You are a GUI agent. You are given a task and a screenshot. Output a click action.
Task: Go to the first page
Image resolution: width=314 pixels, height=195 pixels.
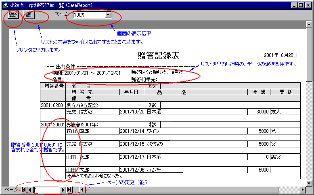pos(24,189)
